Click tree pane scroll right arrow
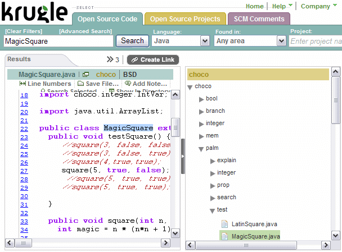342x252 pixels. tap(326, 245)
